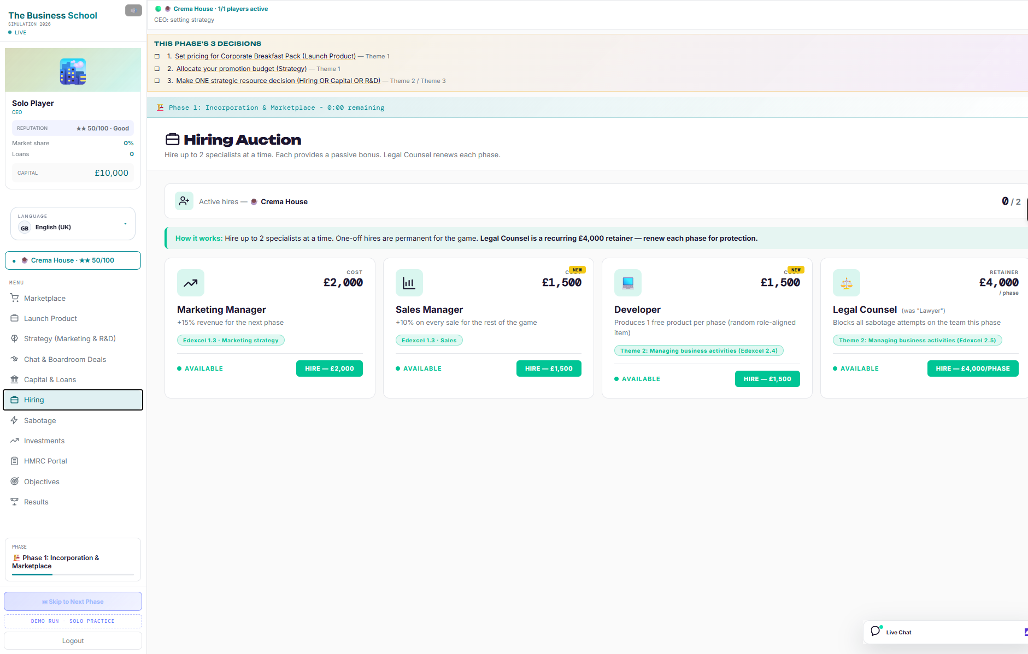Image resolution: width=1028 pixels, height=654 pixels.
Task: Click the £10,000 capital value
Action: (x=111, y=173)
